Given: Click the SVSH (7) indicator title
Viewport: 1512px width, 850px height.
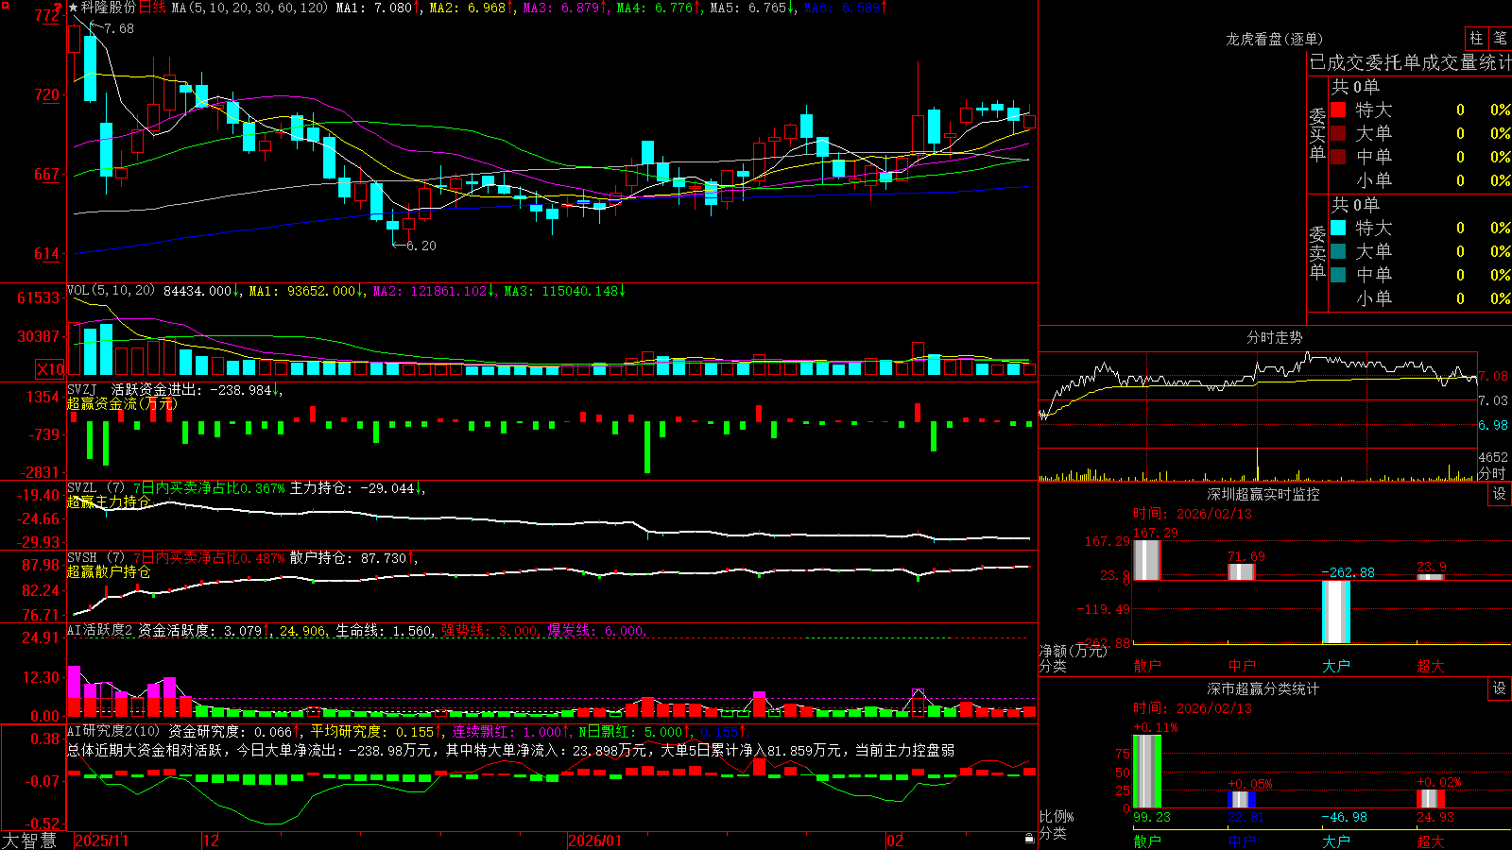Looking at the screenshot, I should coord(95,558).
